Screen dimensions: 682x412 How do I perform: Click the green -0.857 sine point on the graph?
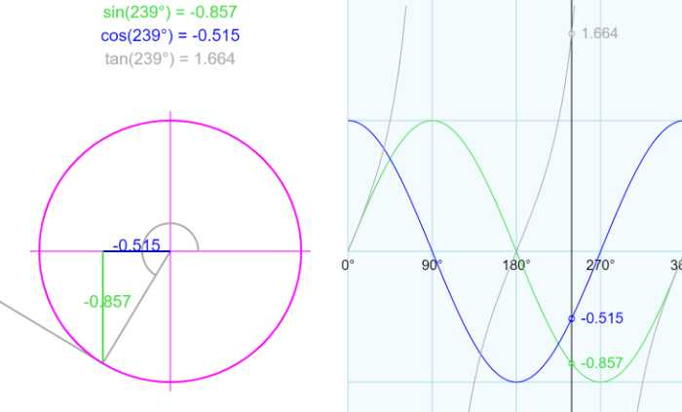pyautogui.click(x=572, y=363)
